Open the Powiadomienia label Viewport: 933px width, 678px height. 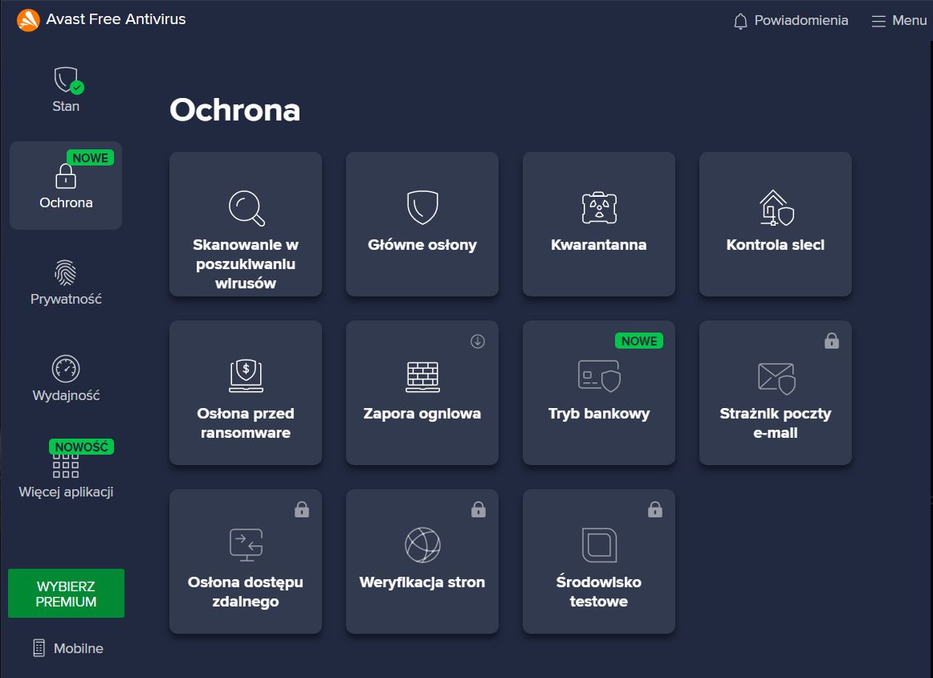coord(801,20)
